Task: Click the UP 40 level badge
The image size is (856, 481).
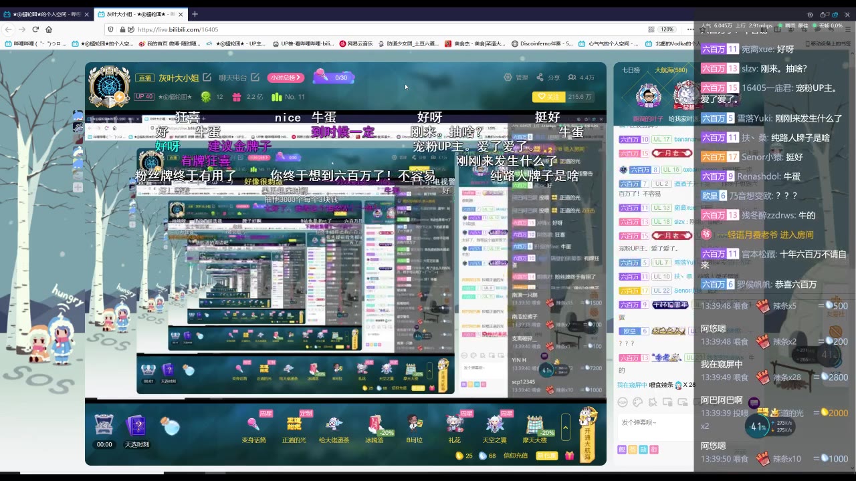Action: pos(144,97)
